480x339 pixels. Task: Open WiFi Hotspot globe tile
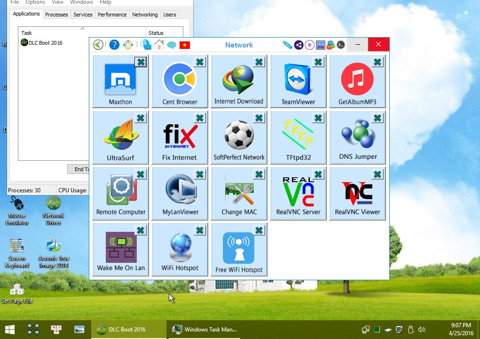point(180,250)
